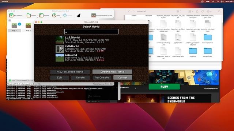Screen dimensions: 234x131
Task: Click Delete button in Select World
Action: tap(80, 78)
